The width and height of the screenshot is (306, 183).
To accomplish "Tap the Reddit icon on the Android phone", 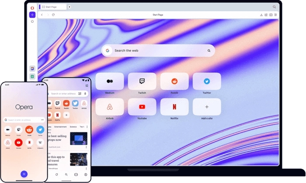I will [66, 103].
